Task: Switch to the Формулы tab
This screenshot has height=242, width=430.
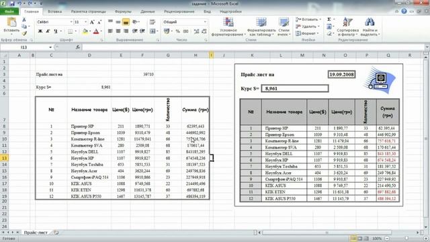Action: [x=123, y=11]
